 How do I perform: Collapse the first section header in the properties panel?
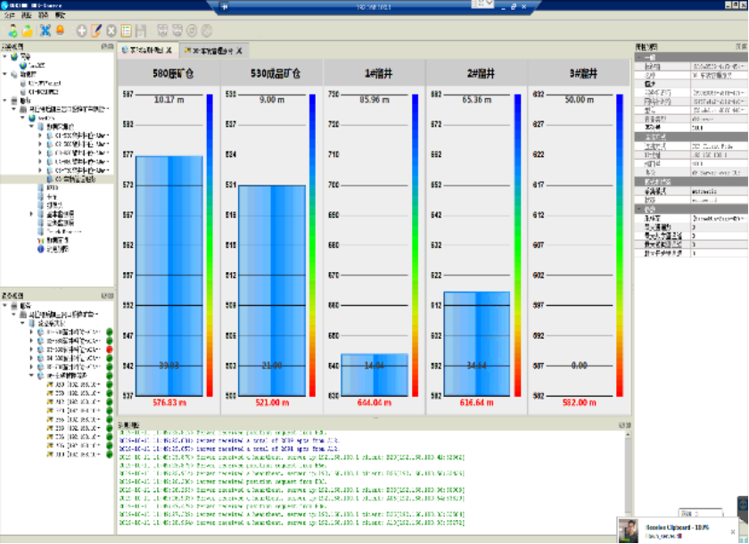click(x=638, y=56)
